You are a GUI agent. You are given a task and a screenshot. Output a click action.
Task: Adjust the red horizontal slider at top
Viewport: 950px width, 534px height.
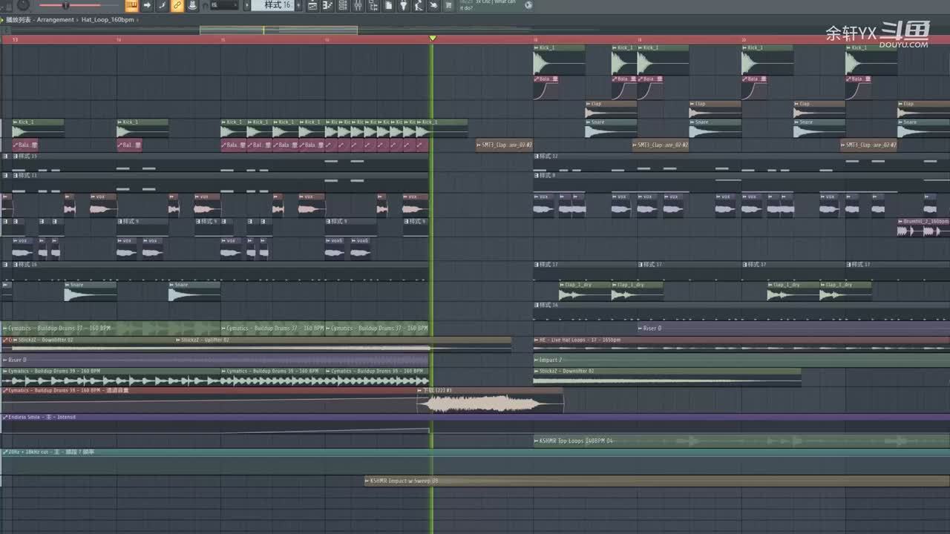pyautogui.click(x=68, y=5)
